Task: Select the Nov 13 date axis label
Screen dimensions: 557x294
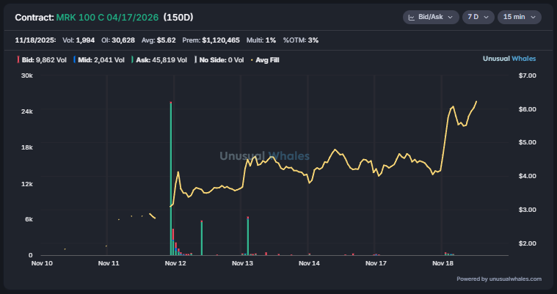Action: [x=242, y=262]
